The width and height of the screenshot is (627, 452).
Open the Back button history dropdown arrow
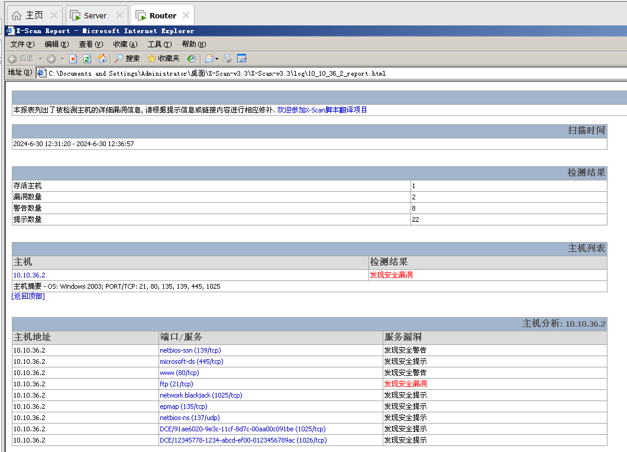click(40, 59)
